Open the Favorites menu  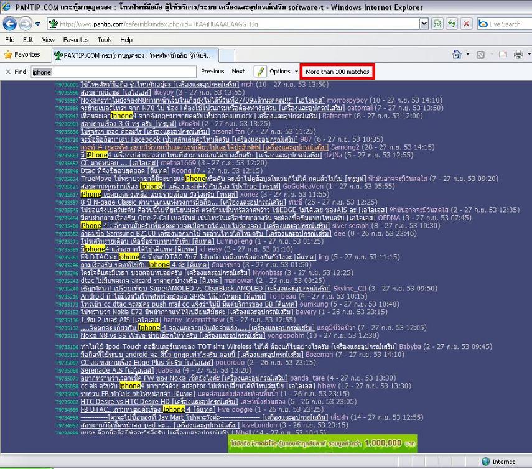click(76, 40)
